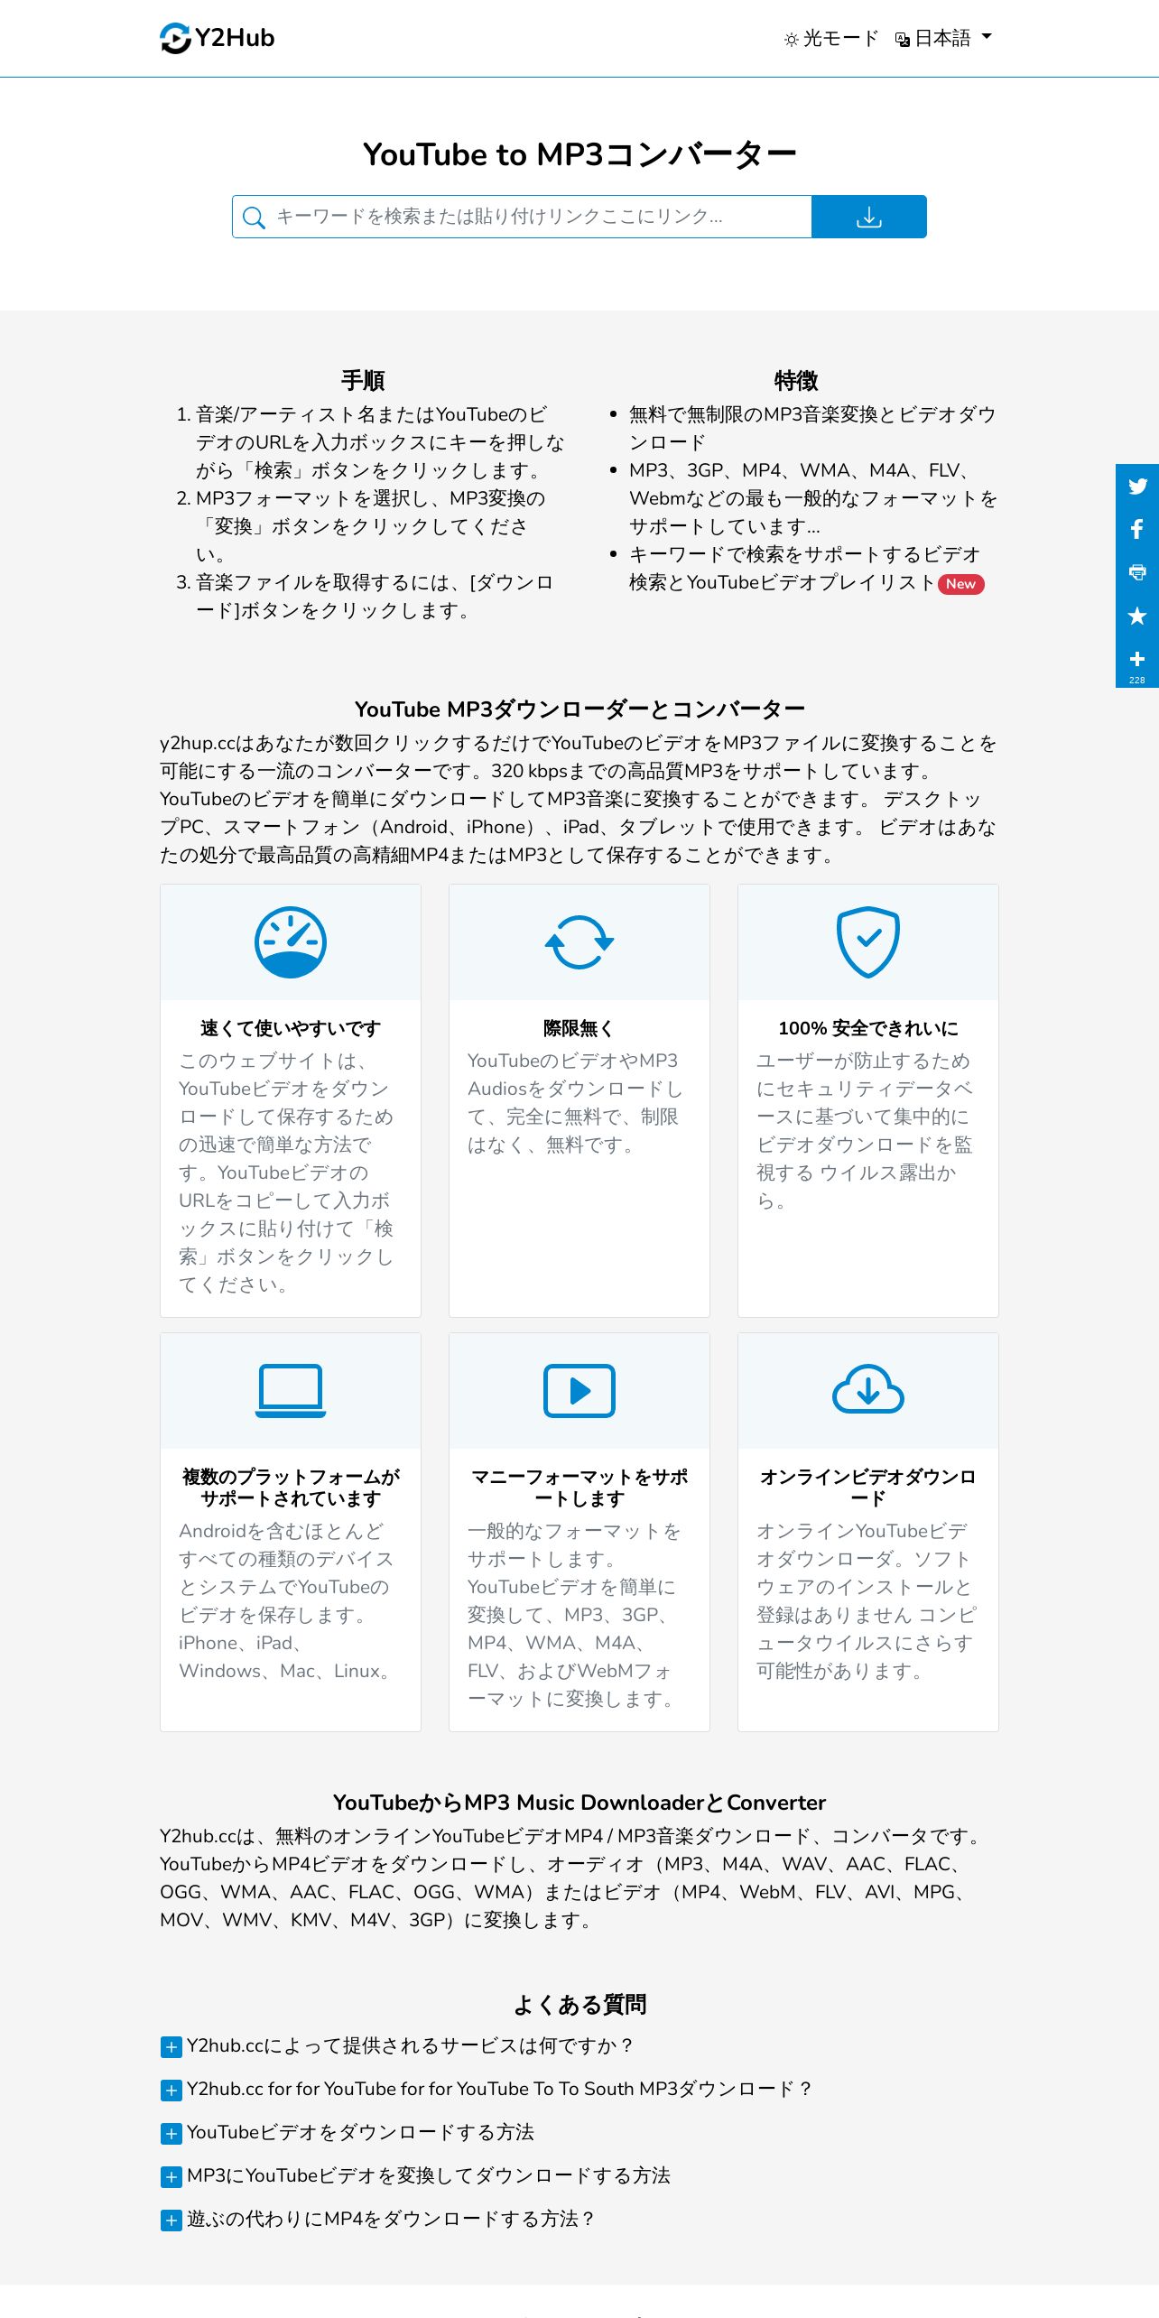The height and width of the screenshot is (2318, 1159).
Task: Click the blue download button
Action: click(x=868, y=217)
